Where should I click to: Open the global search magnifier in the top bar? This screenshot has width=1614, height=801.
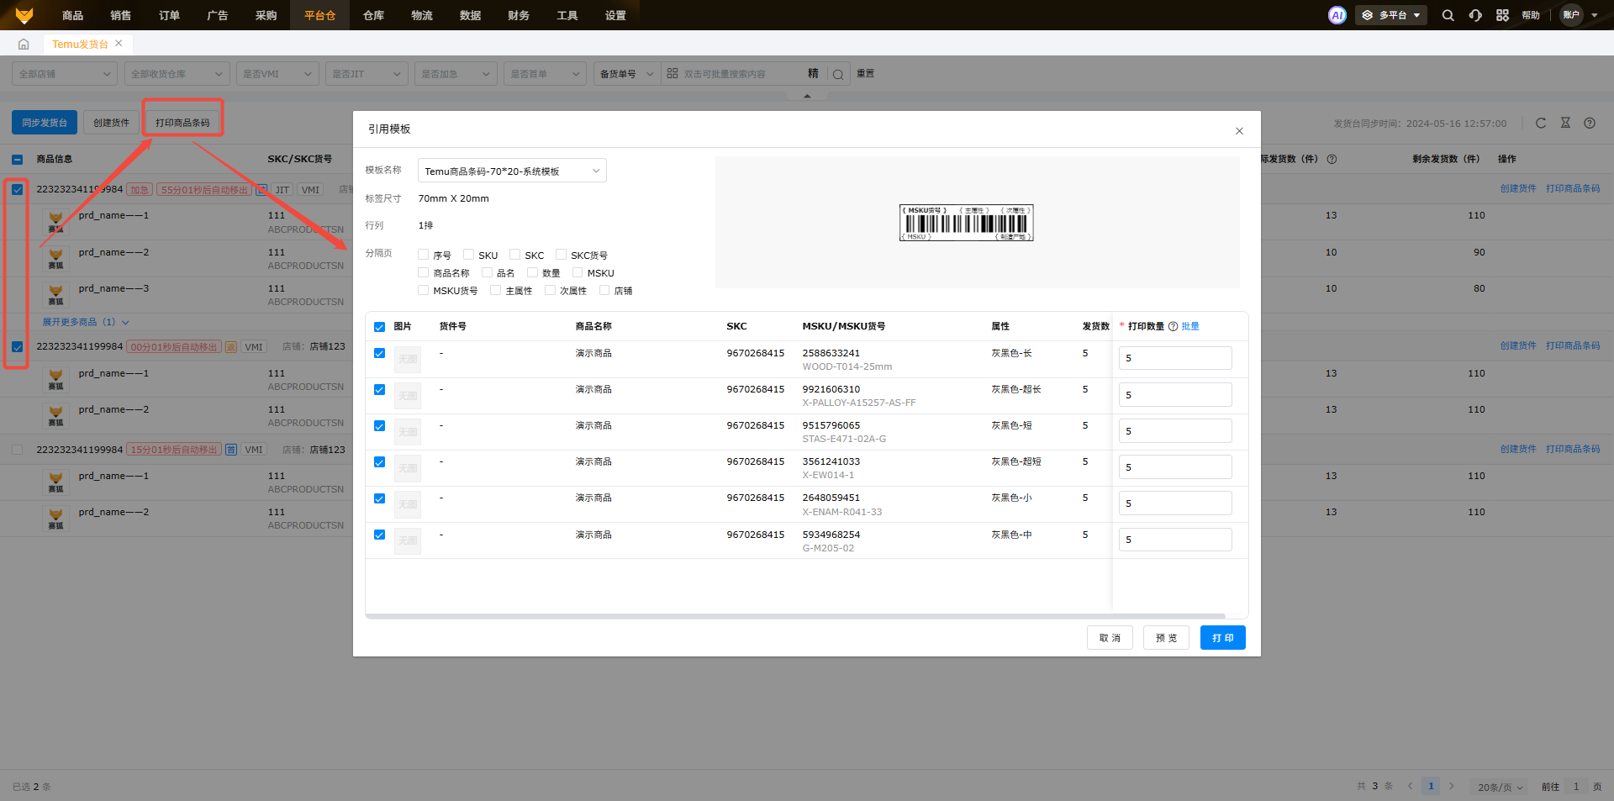click(1448, 15)
